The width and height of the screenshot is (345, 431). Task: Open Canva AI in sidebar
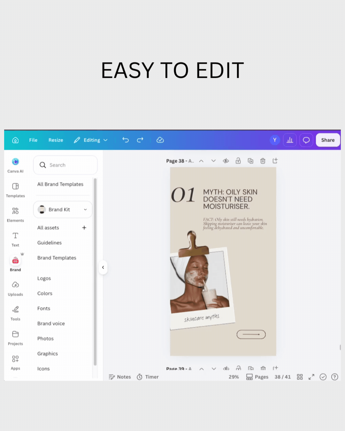pyautogui.click(x=15, y=165)
